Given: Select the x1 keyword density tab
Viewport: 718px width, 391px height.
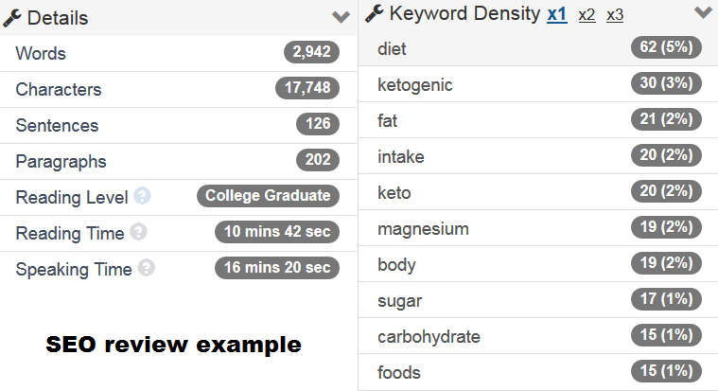Looking at the screenshot, I should [557, 14].
